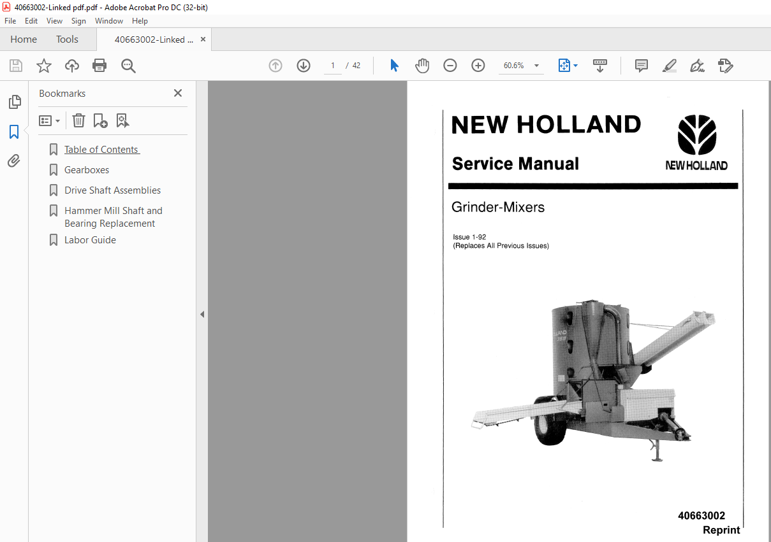
Task: Open the Edit menu
Action: [31, 21]
